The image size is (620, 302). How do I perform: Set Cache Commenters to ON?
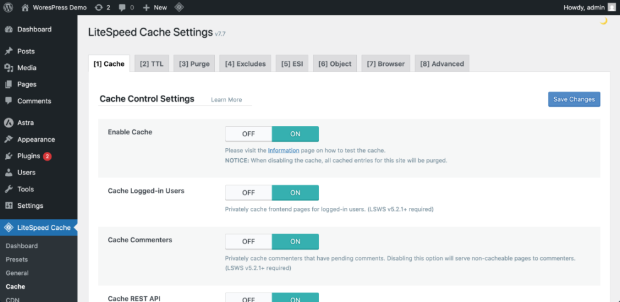point(295,242)
